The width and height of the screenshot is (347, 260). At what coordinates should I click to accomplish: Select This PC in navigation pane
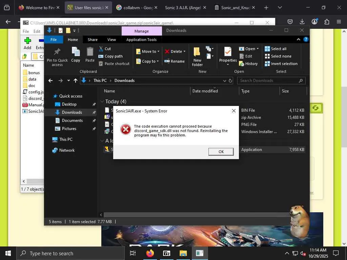pos(66,139)
